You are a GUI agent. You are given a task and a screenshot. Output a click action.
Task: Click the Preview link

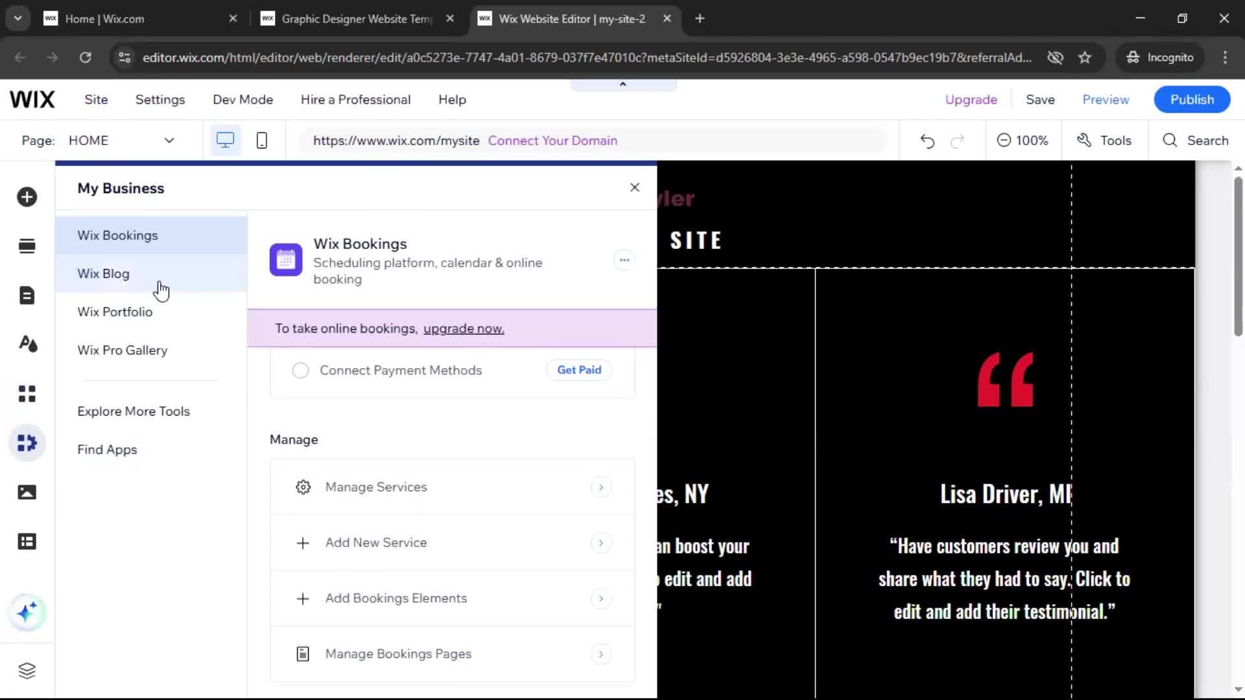pyautogui.click(x=1106, y=100)
